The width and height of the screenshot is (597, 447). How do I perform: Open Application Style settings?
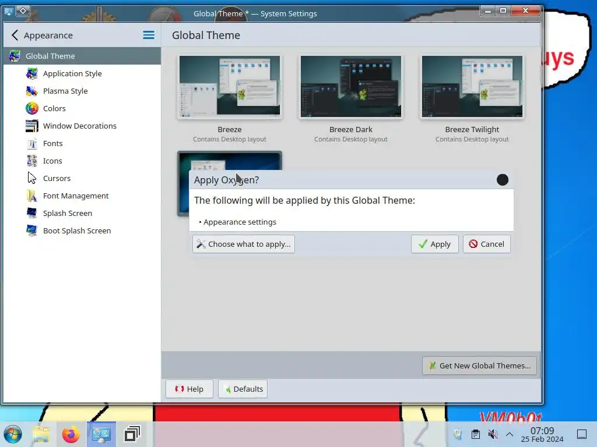(x=72, y=73)
